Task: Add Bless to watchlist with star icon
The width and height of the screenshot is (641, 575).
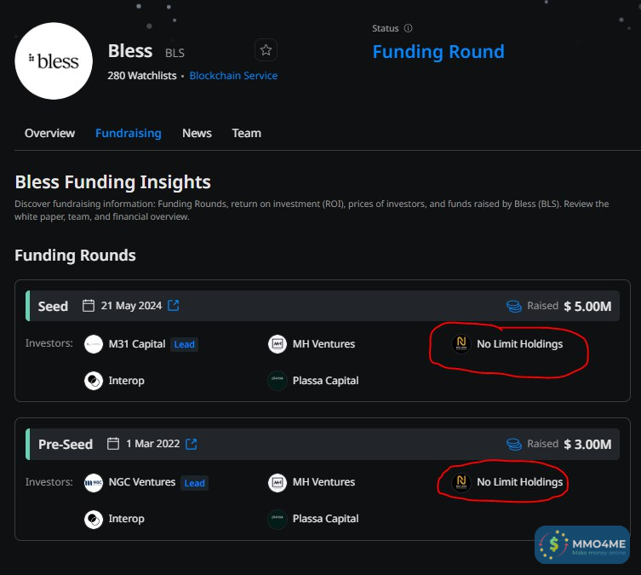Action: (x=266, y=50)
